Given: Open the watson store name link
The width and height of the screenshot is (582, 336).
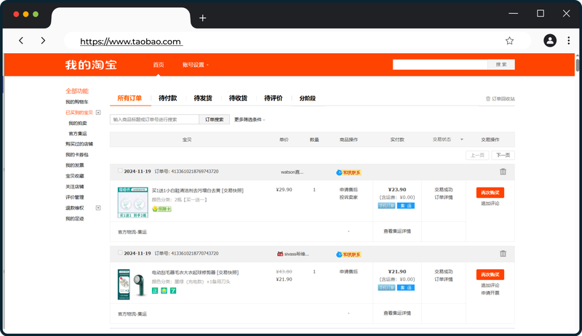Looking at the screenshot, I should pyautogui.click(x=292, y=172).
